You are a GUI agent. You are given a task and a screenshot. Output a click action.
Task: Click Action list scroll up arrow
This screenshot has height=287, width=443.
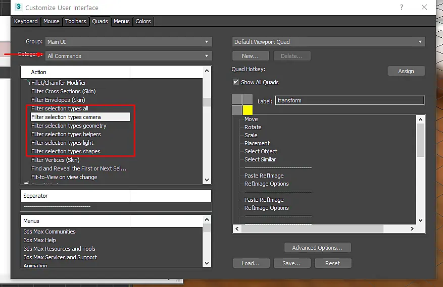click(207, 71)
